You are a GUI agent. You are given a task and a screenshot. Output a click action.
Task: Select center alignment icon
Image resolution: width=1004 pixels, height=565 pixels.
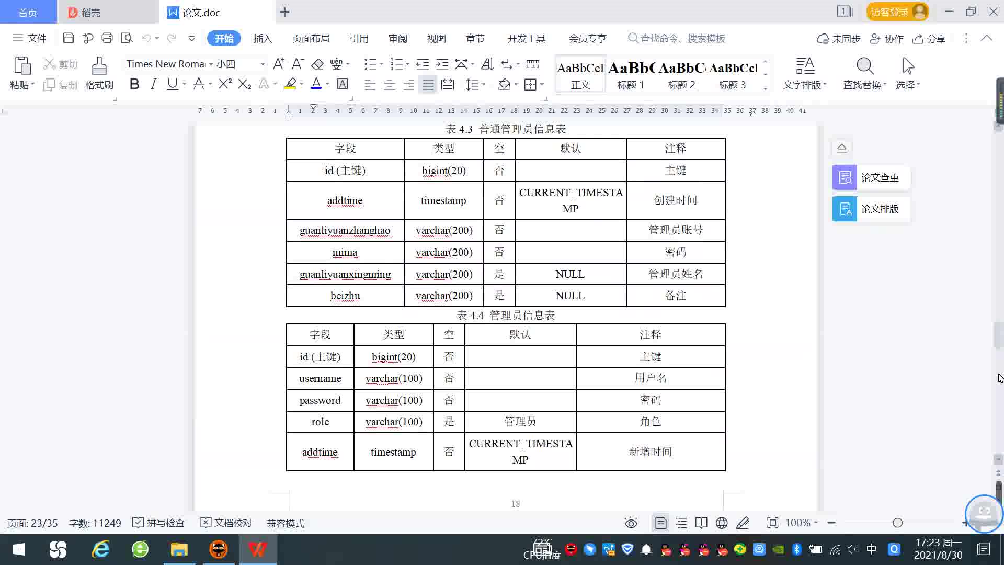390,85
